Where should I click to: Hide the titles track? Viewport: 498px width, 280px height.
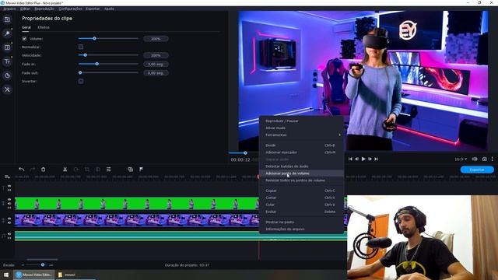pos(9,186)
